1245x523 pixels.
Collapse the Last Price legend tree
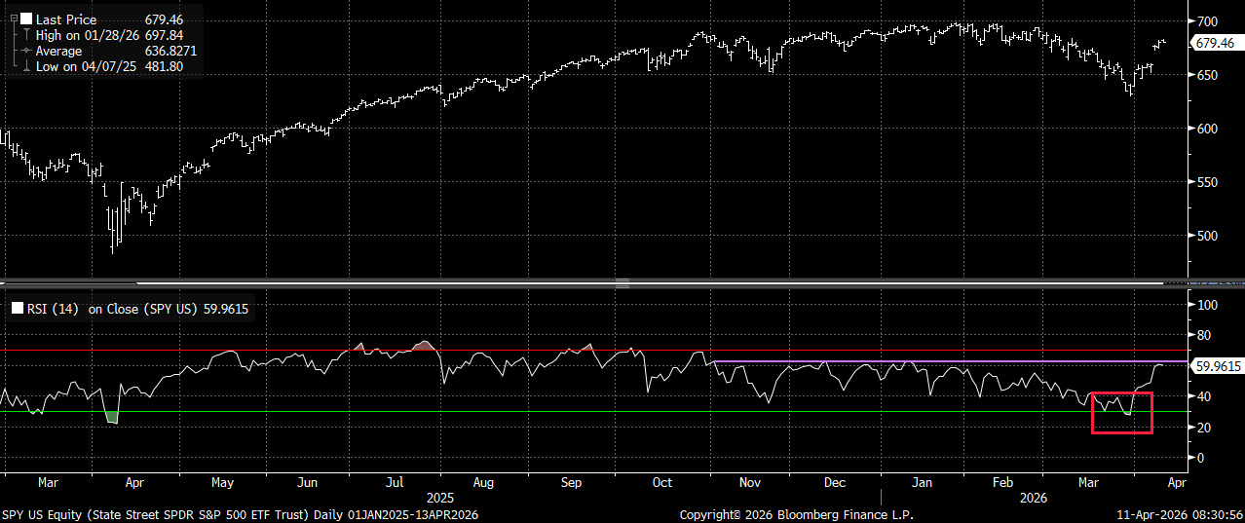[13, 19]
